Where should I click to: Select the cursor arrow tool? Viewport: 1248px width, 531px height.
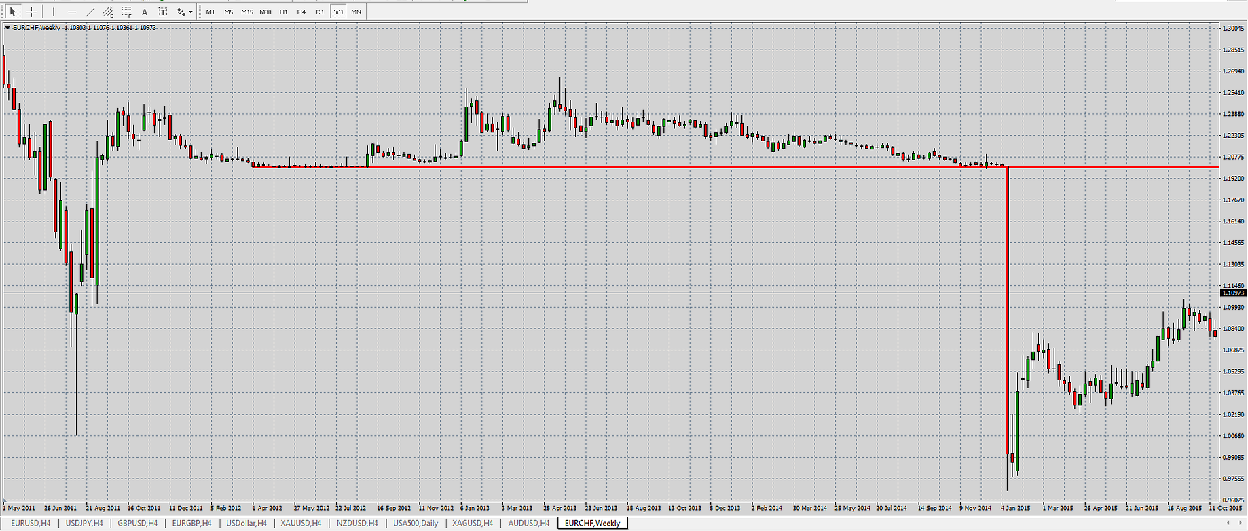pos(12,12)
